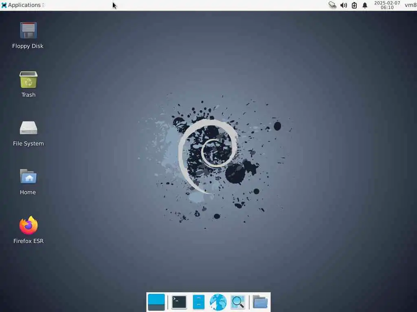Open Application Finder magnifier icon in dock
The image size is (417, 312).
click(238, 302)
